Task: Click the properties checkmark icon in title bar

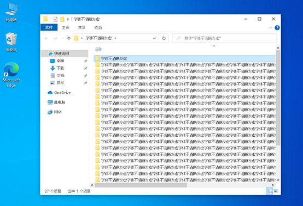Action: (x=55, y=19)
